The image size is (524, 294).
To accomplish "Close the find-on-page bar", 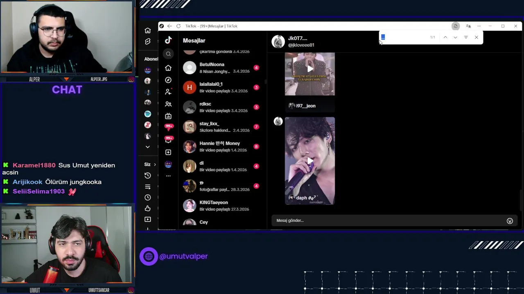I will coord(477,37).
